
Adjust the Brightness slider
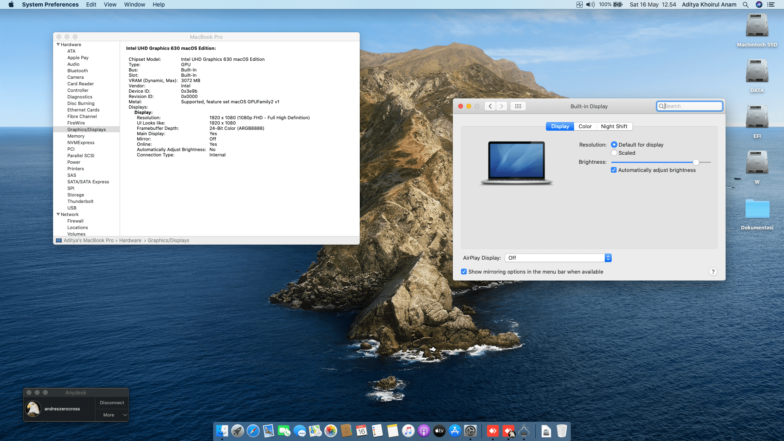coord(696,162)
